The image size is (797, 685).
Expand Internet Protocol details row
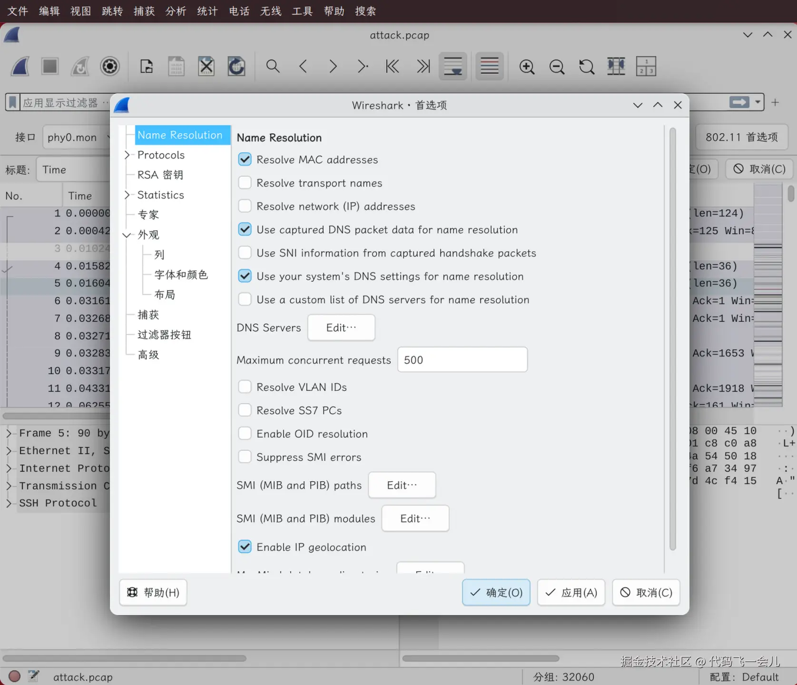(9, 468)
